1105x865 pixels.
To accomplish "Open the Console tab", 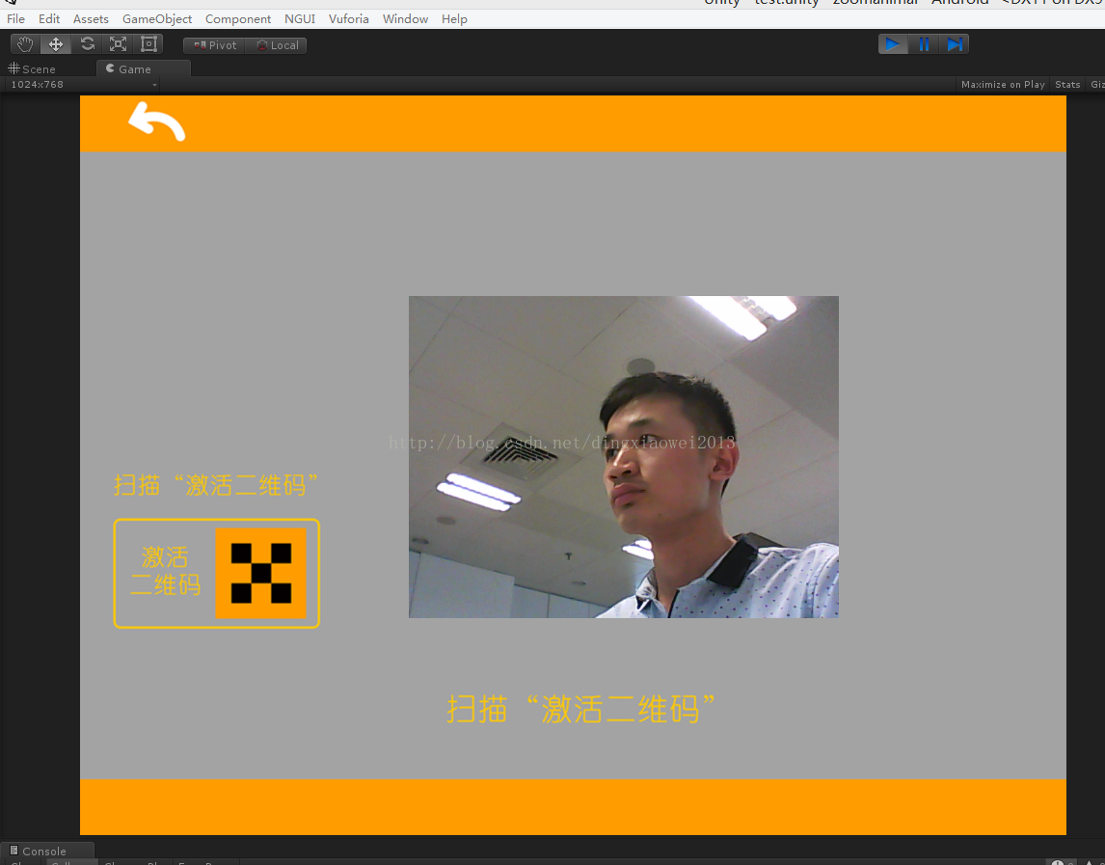I will click(x=46, y=851).
